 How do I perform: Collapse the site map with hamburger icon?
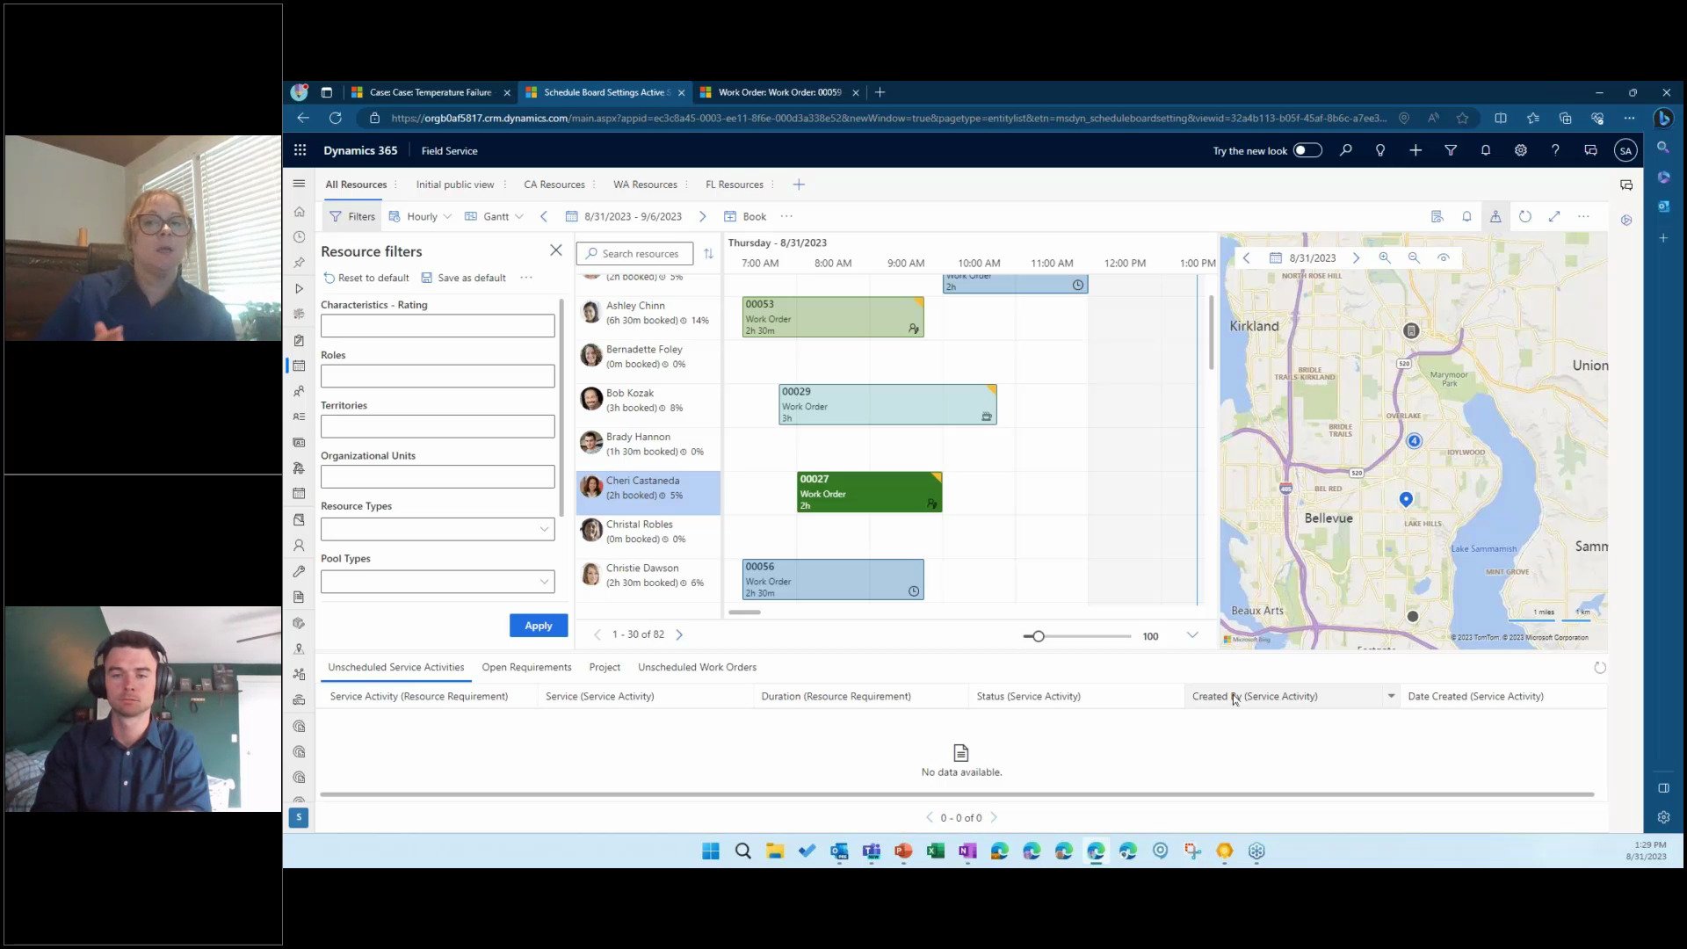click(300, 184)
